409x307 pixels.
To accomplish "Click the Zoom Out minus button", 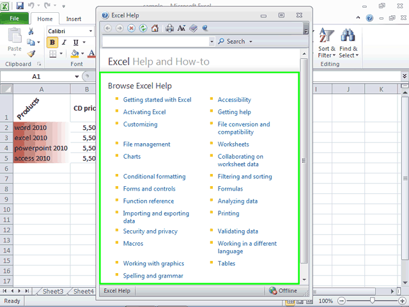I will point(341,301).
